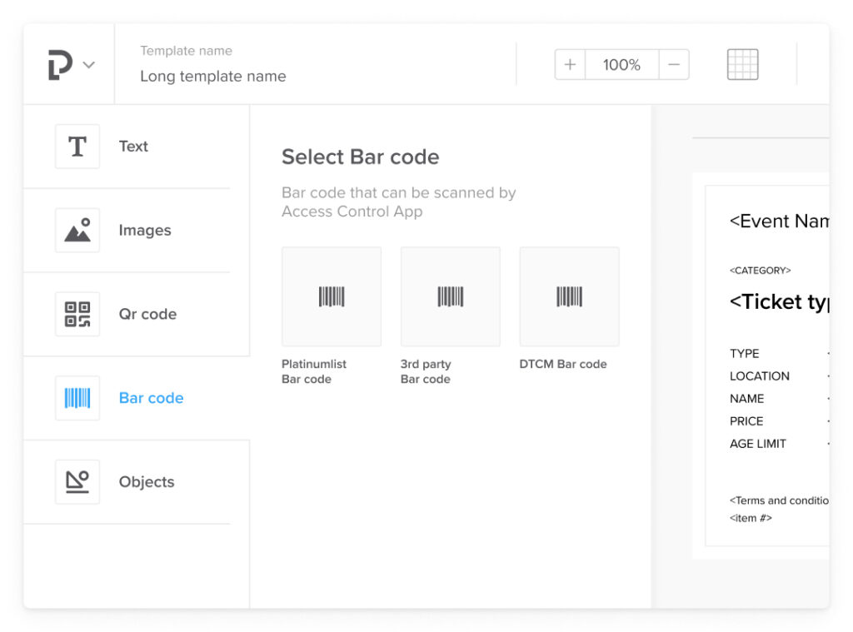This screenshot has height=632, width=853.
Task: Switch to the Text tab label
Action: [x=133, y=147]
